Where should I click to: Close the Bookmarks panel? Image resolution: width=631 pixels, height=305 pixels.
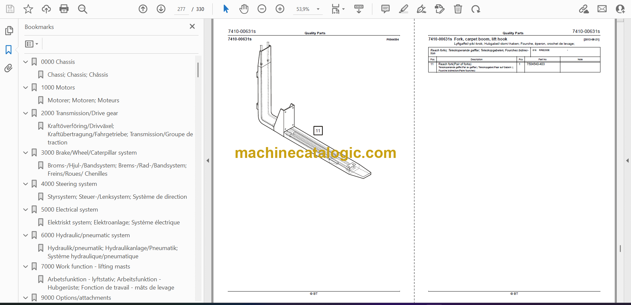tap(192, 26)
